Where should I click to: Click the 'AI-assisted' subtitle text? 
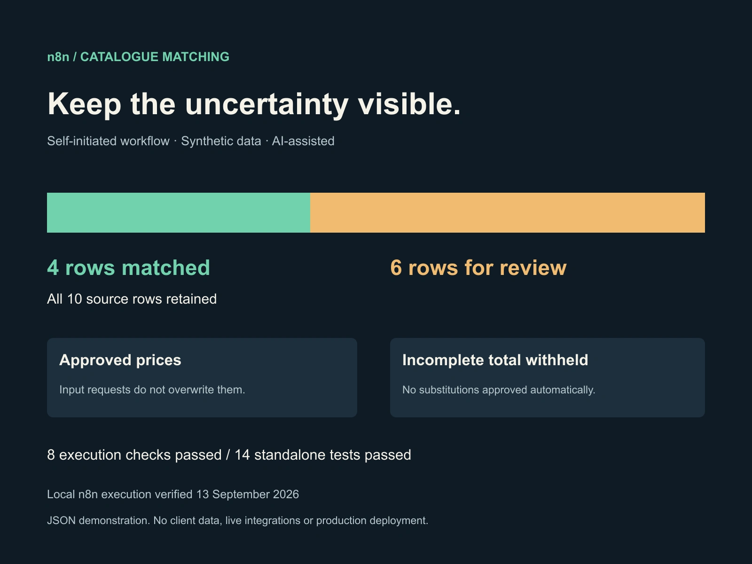tap(303, 141)
